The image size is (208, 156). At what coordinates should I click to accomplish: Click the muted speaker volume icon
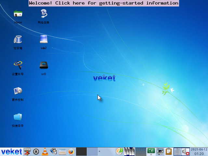tap(186, 152)
